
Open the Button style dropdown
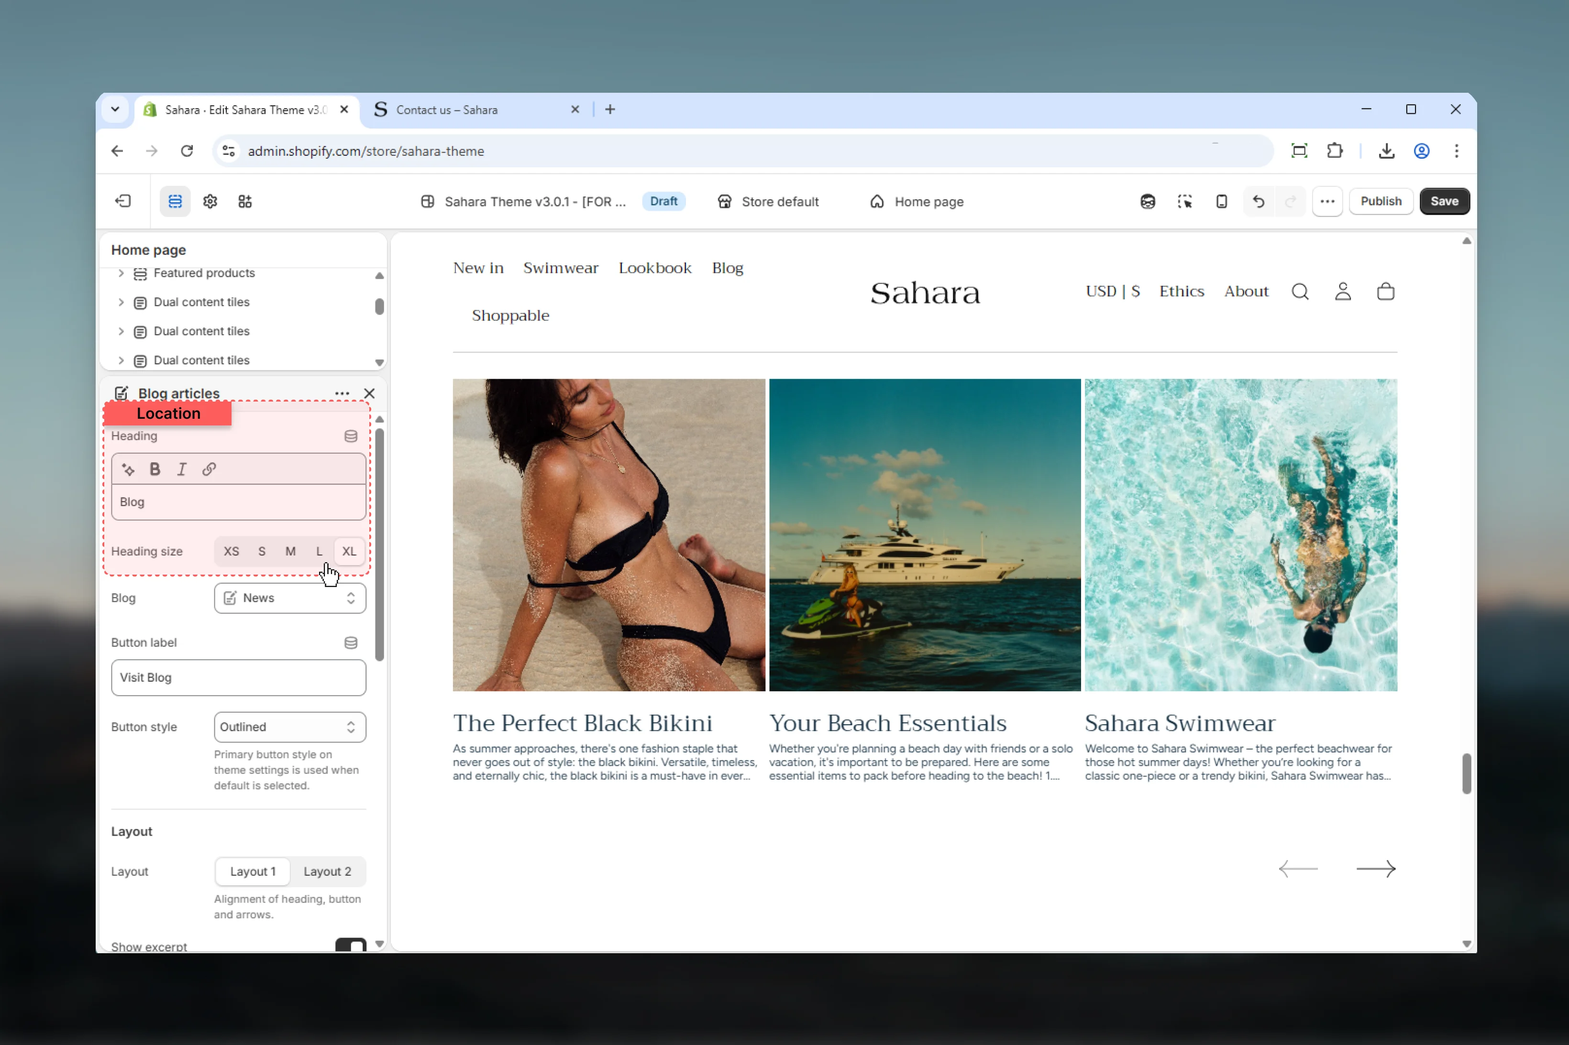(x=289, y=727)
